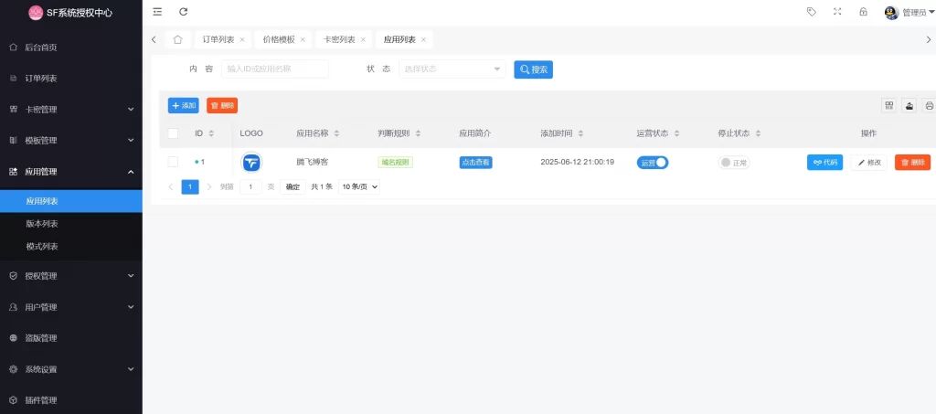This screenshot has height=414, width=936.
Task: Open 版本列表 in the sidebar
Action: 42,224
